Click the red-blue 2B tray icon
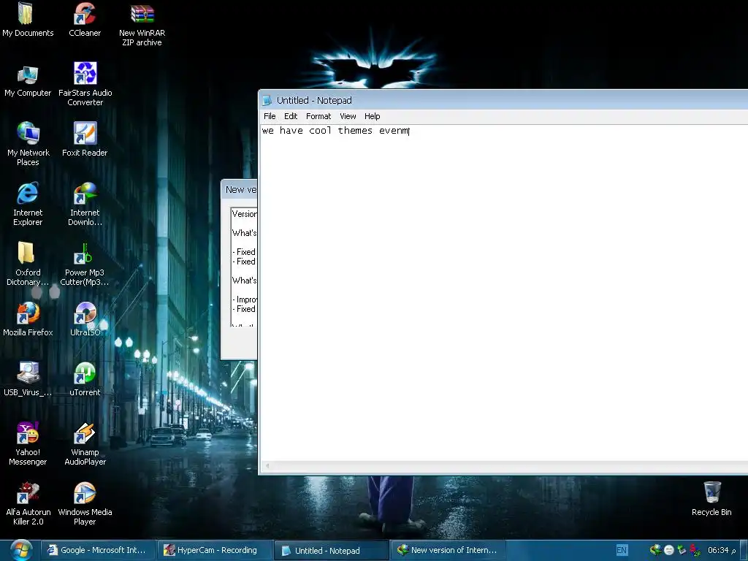This screenshot has height=561, width=748. coord(695,551)
